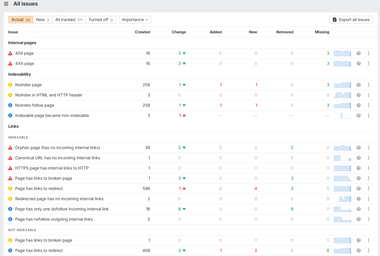Open help for 404 page issue
The image size is (380, 256).
point(359,53)
